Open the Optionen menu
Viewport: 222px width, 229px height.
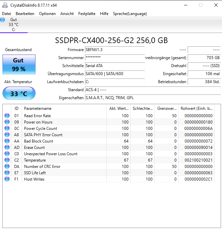click(47, 14)
